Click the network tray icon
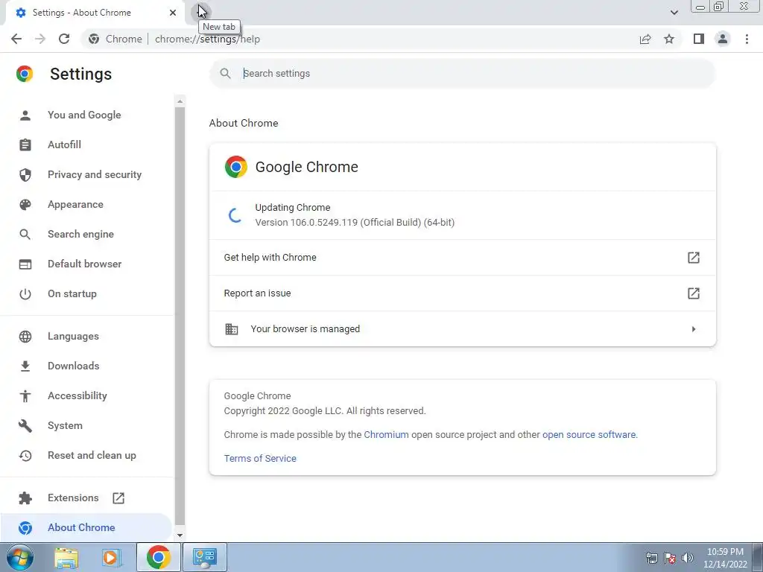This screenshot has height=572, width=763. tap(651, 558)
